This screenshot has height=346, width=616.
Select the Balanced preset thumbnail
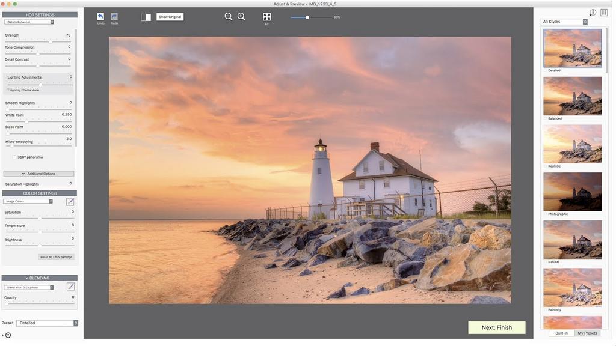pos(573,96)
